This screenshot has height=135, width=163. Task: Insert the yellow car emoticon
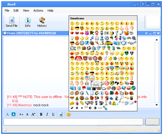point(108,43)
